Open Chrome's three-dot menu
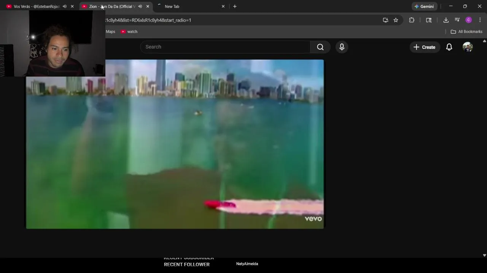This screenshot has width=487, height=273. 480,20
